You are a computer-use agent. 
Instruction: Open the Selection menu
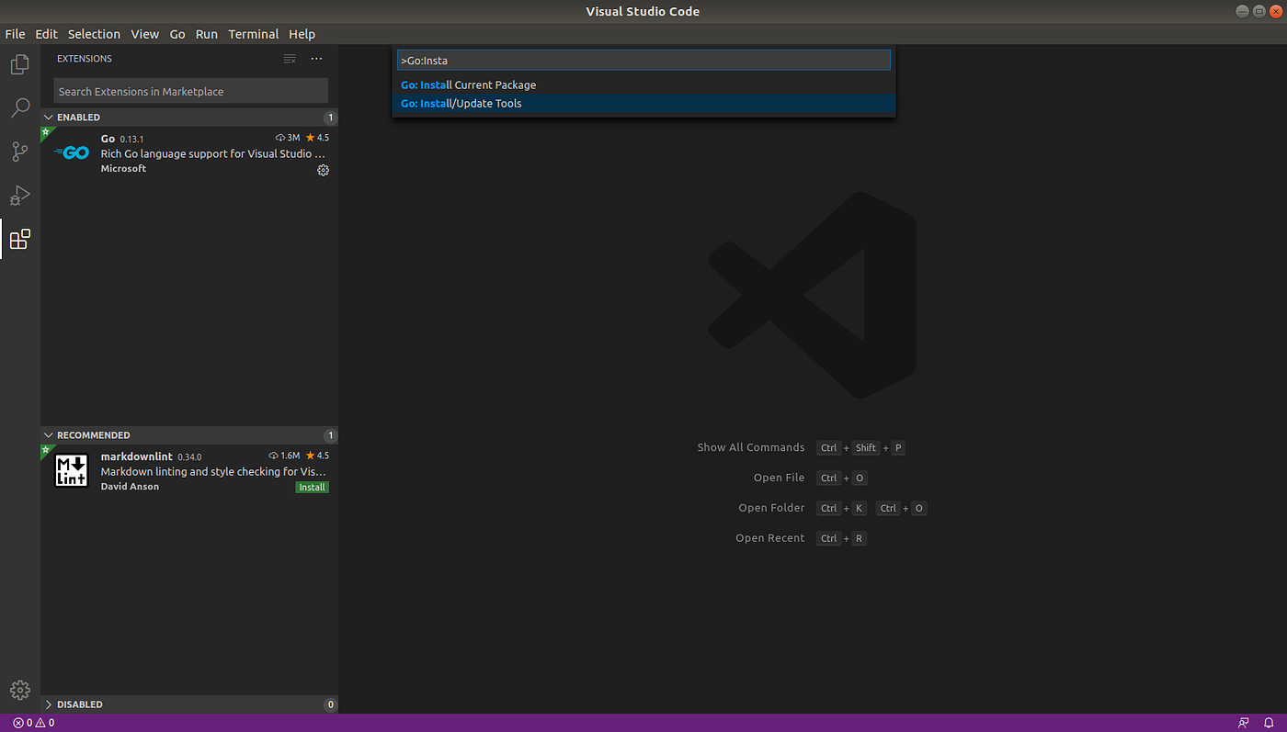pyautogui.click(x=94, y=34)
